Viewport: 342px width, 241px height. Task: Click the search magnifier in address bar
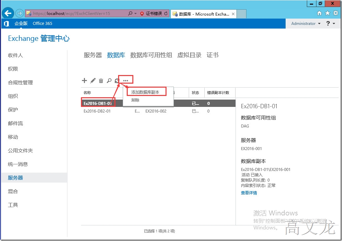[130, 13]
